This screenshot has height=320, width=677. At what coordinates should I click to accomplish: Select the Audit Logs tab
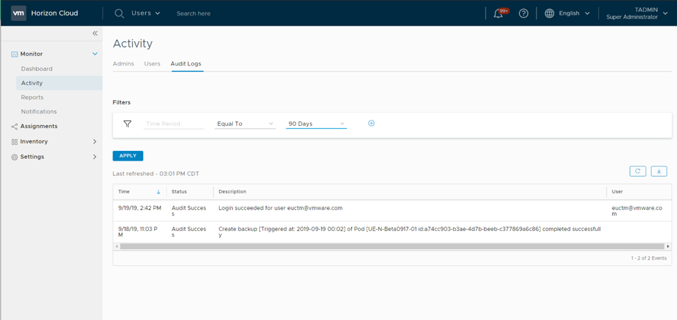186,64
